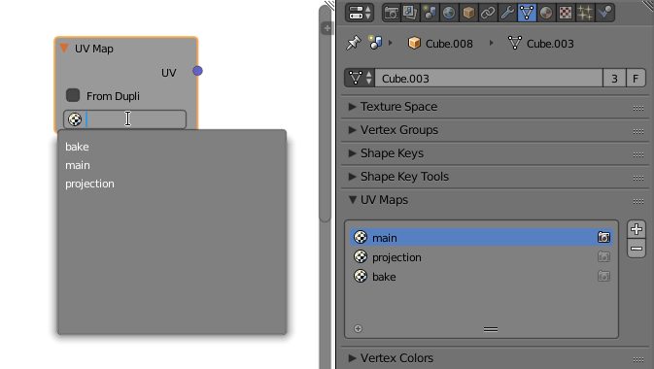The width and height of the screenshot is (654, 369).
Task: Collapse the UV Map node triangle
Action: point(64,49)
